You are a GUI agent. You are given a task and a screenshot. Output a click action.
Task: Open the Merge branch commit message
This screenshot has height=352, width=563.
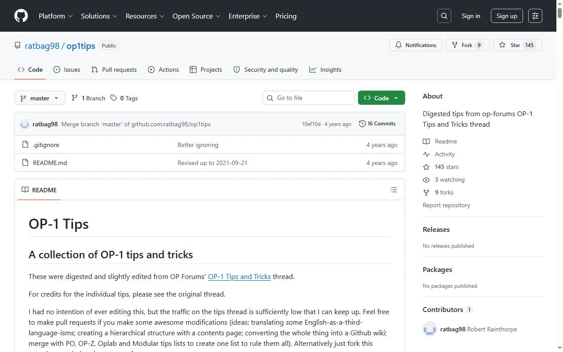pos(136,124)
